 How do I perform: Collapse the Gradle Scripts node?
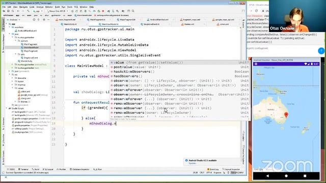(x=7, y=108)
